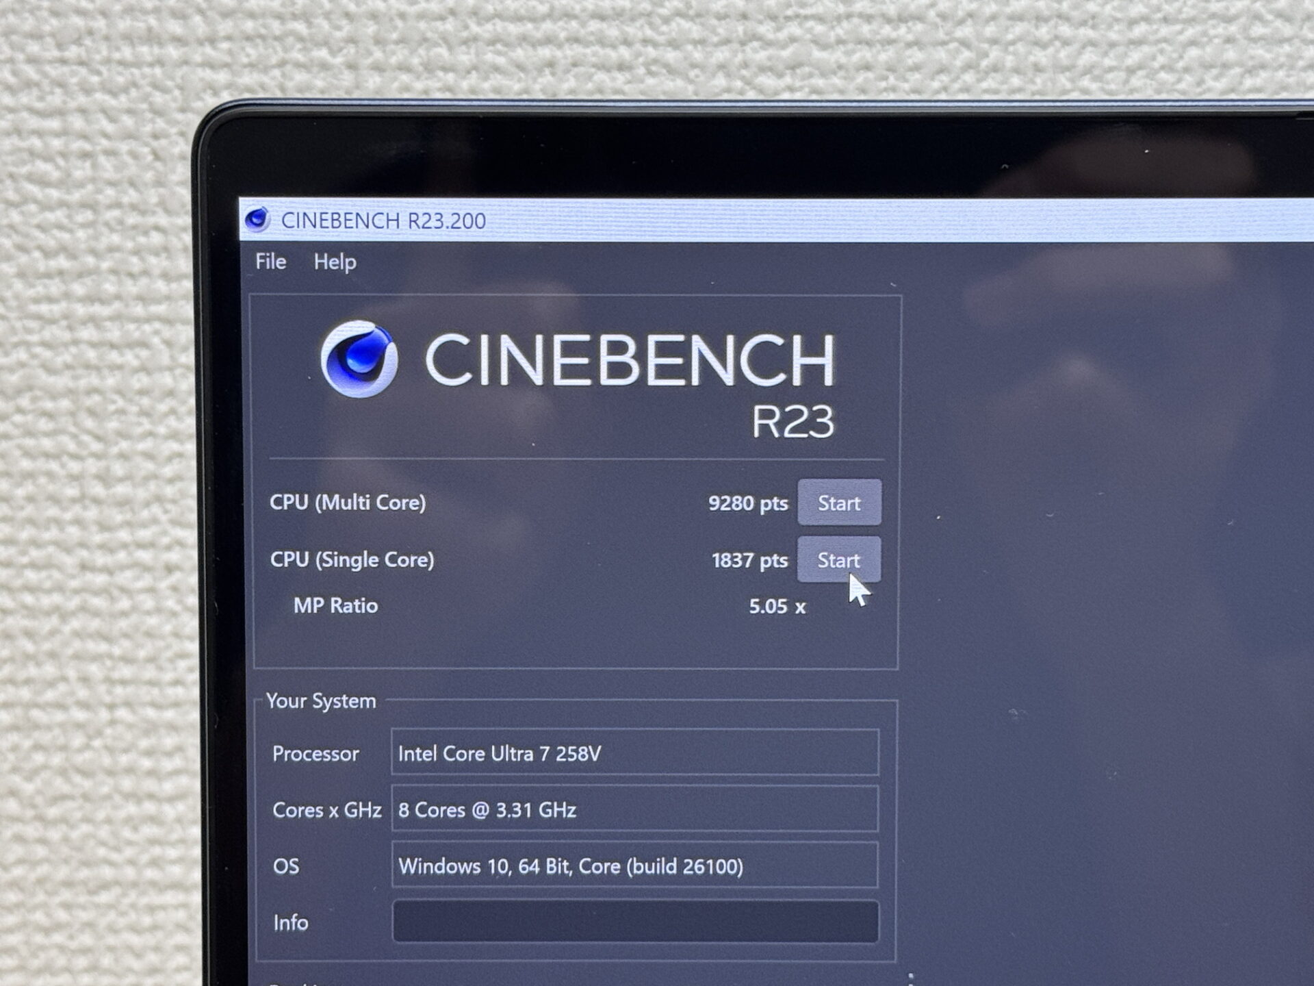The width and height of the screenshot is (1314, 986).
Task: Click the Your System group heading
Action: pyautogui.click(x=321, y=701)
